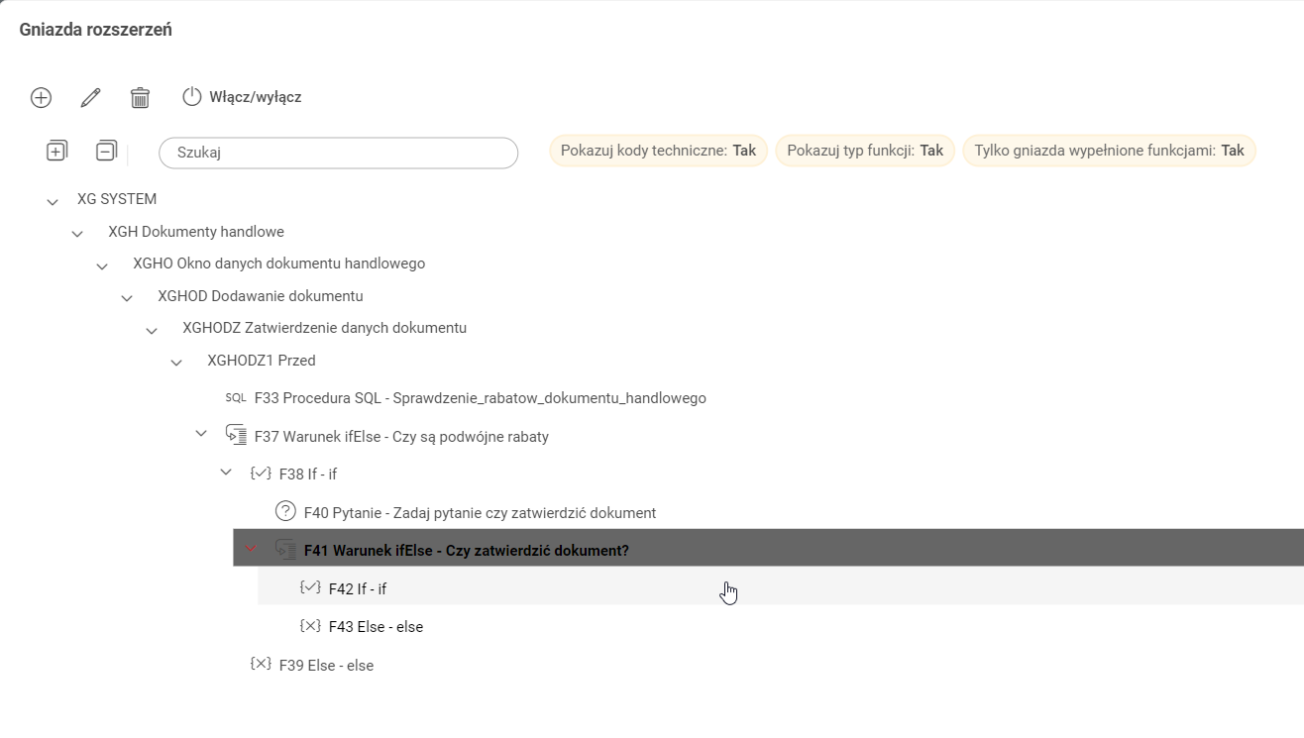Click the trash delete icon

coord(140,97)
